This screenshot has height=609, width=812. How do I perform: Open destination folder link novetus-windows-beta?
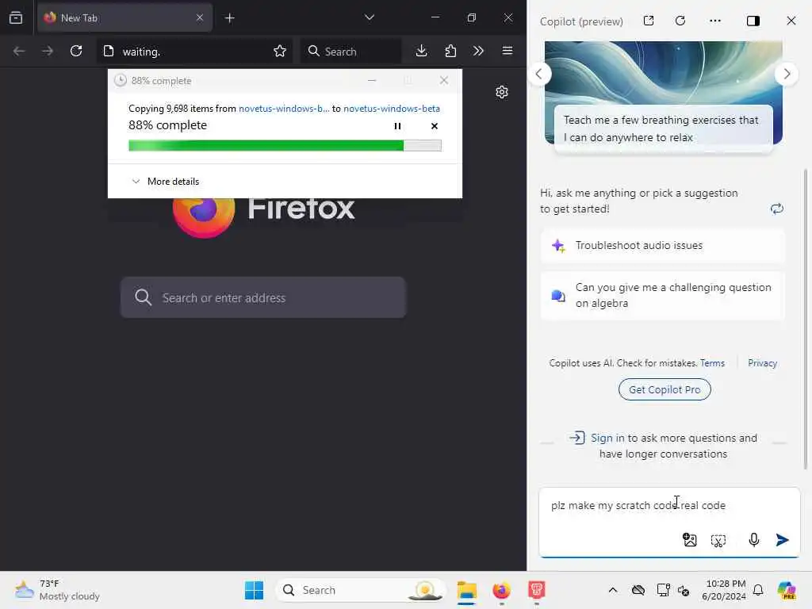(392, 108)
